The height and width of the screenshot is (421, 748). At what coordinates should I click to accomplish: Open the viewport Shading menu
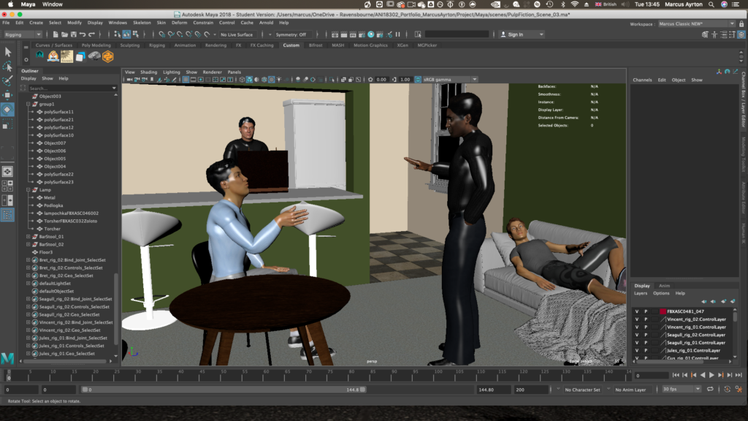(148, 72)
